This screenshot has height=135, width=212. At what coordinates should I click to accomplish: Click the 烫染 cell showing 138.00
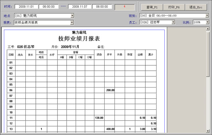pyautogui.click(x=99, y=118)
